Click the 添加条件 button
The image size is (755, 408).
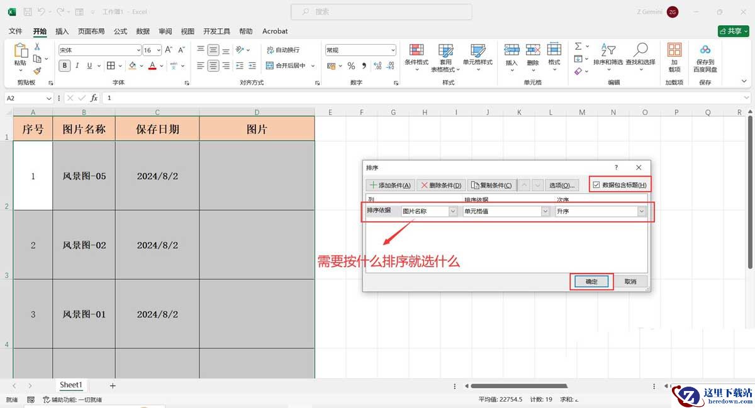coord(391,185)
